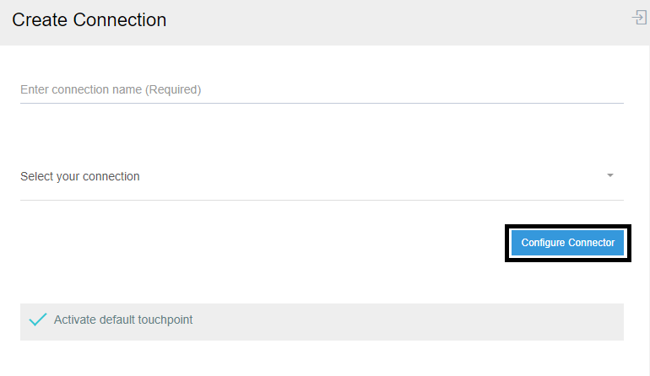Disable the default touchpoint activation checkmark
Screen dimensions: 650x376
37,320
